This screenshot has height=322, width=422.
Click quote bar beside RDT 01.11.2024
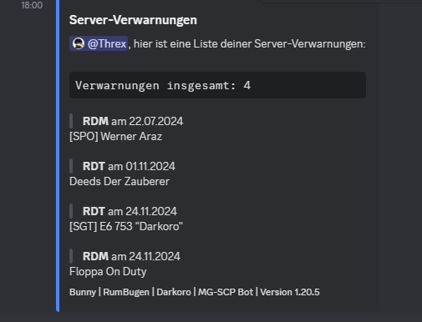tap(71, 166)
